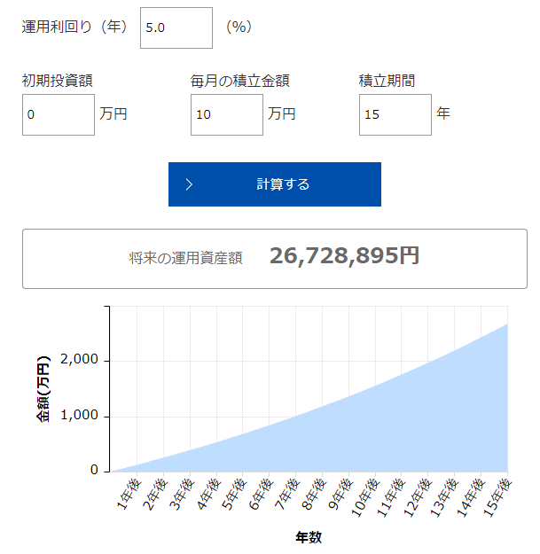Screen dimensions: 540x554
Task: Click the 9年後 x-axis label
Action: (340, 495)
